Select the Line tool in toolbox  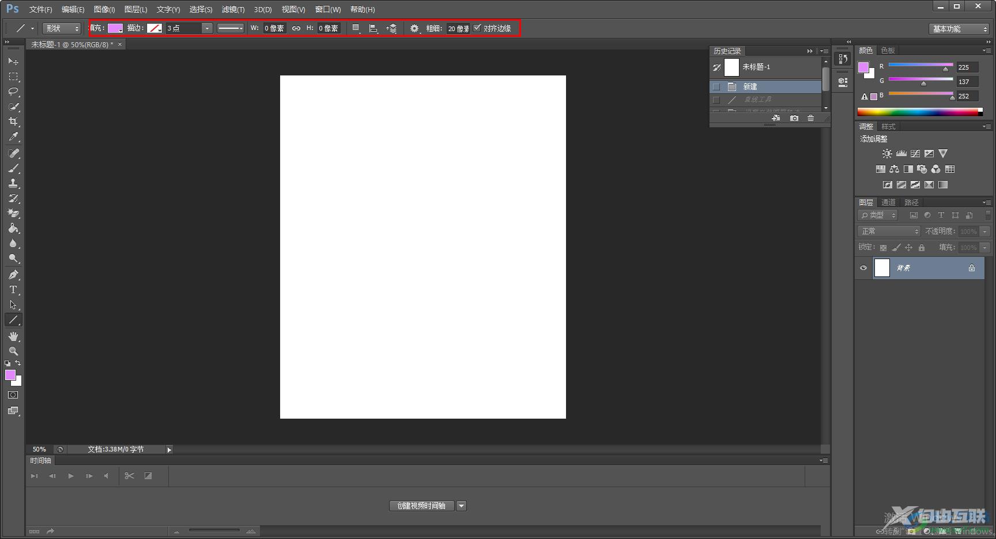(x=13, y=320)
